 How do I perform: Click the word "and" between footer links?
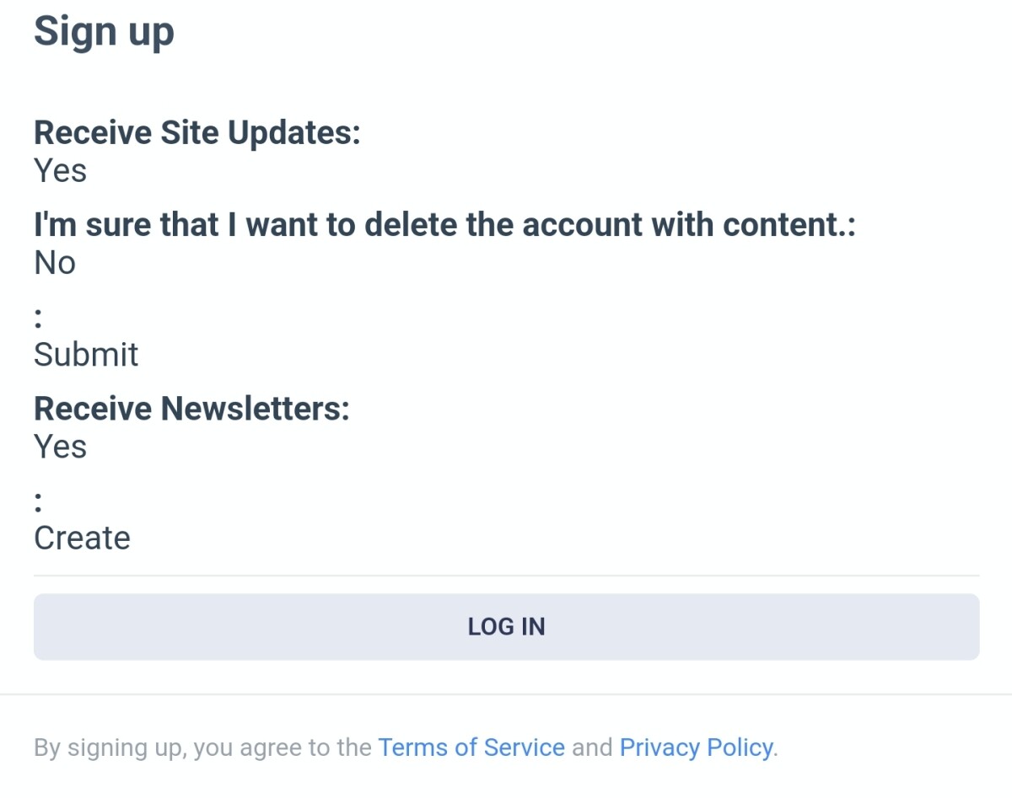point(592,747)
